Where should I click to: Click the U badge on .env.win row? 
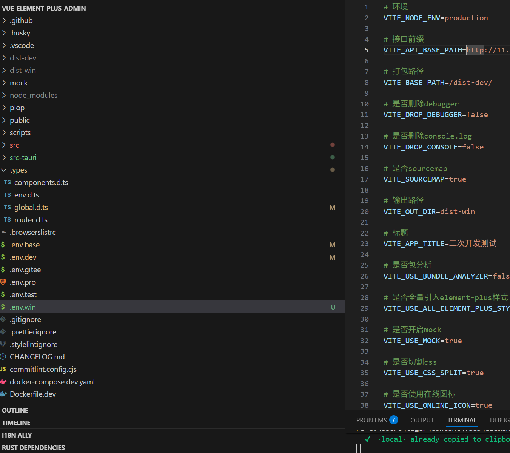click(333, 307)
